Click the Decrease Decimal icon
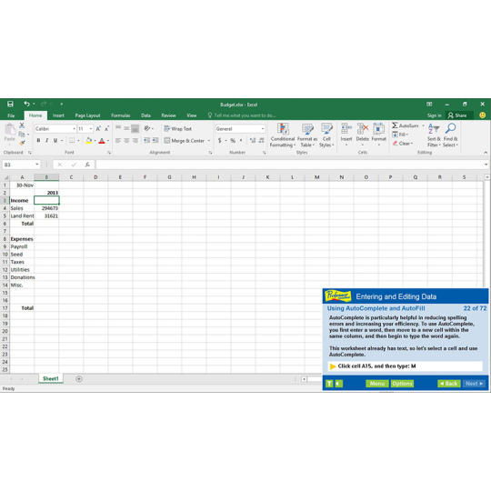Screen dimensions: 491x491 click(261, 141)
